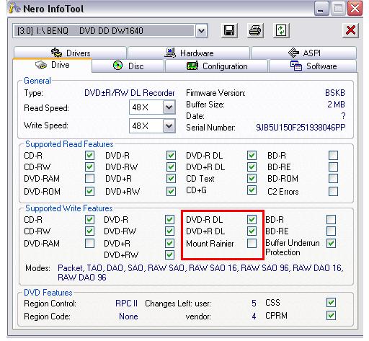This screenshot has width=369, height=341.
Task: Toggle DVD-R DL checkbox in Read Features
Action: [x=252, y=156]
